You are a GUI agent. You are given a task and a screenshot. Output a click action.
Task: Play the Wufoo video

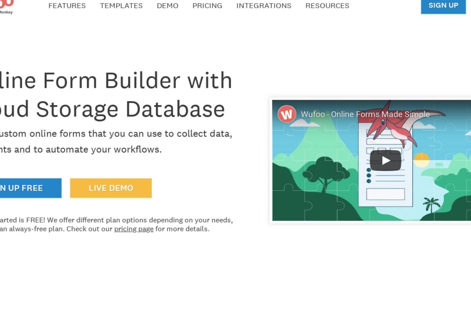pyautogui.click(x=385, y=160)
